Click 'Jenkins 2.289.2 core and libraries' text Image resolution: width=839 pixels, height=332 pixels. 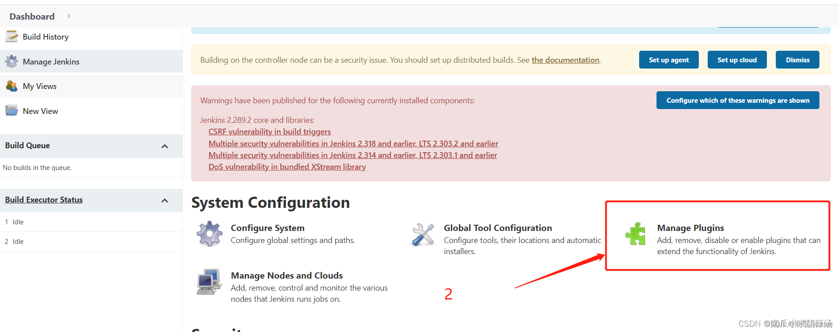[x=257, y=120]
